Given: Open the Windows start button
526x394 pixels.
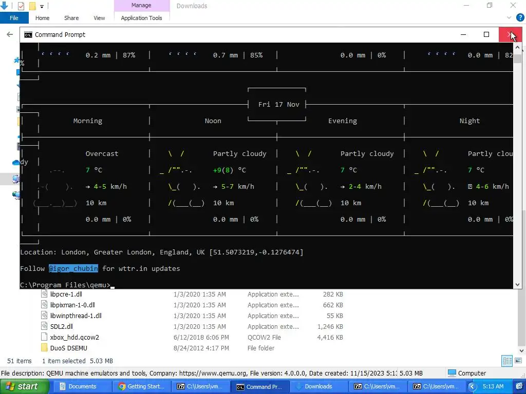Looking at the screenshot, I should (24, 386).
